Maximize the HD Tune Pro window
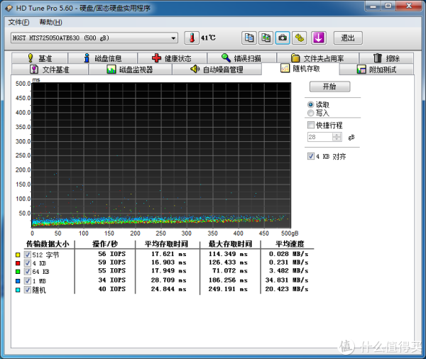426x359 pixels. coord(388,6)
